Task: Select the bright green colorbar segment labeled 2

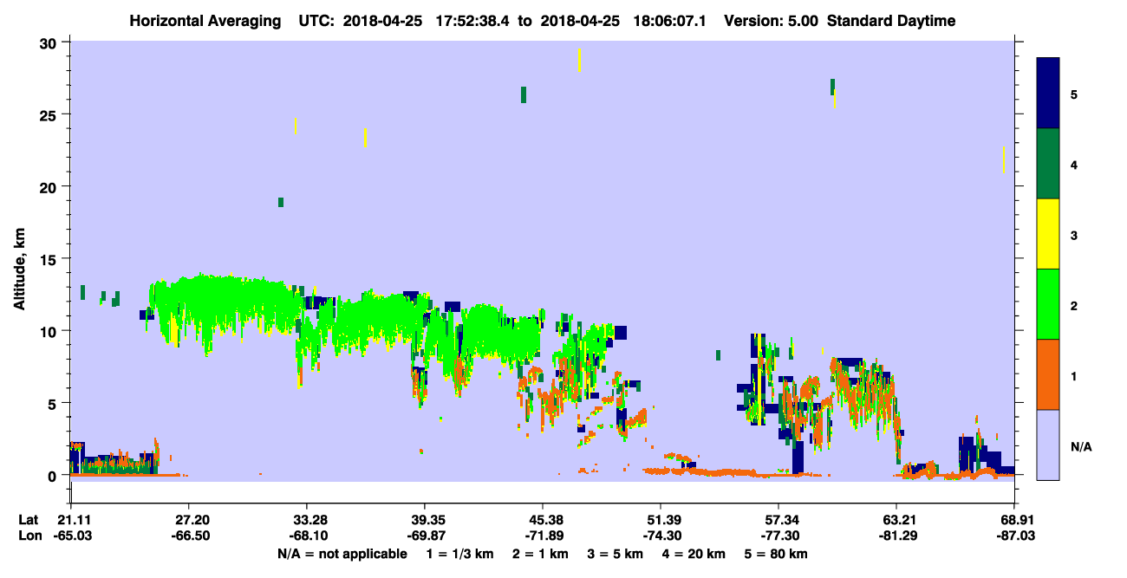Action: pos(1048,304)
